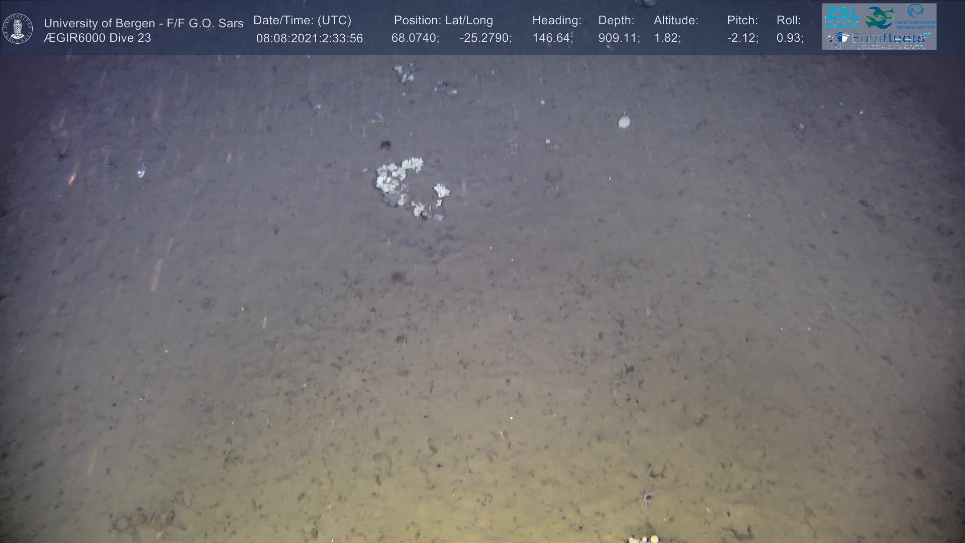
Task: Click the Position Lat/Long header
Action: 443,20
